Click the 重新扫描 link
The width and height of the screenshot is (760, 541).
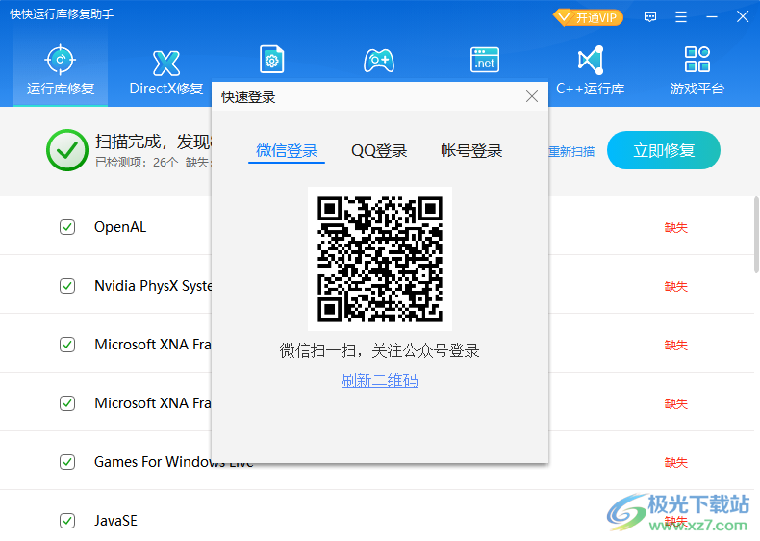[x=571, y=152]
